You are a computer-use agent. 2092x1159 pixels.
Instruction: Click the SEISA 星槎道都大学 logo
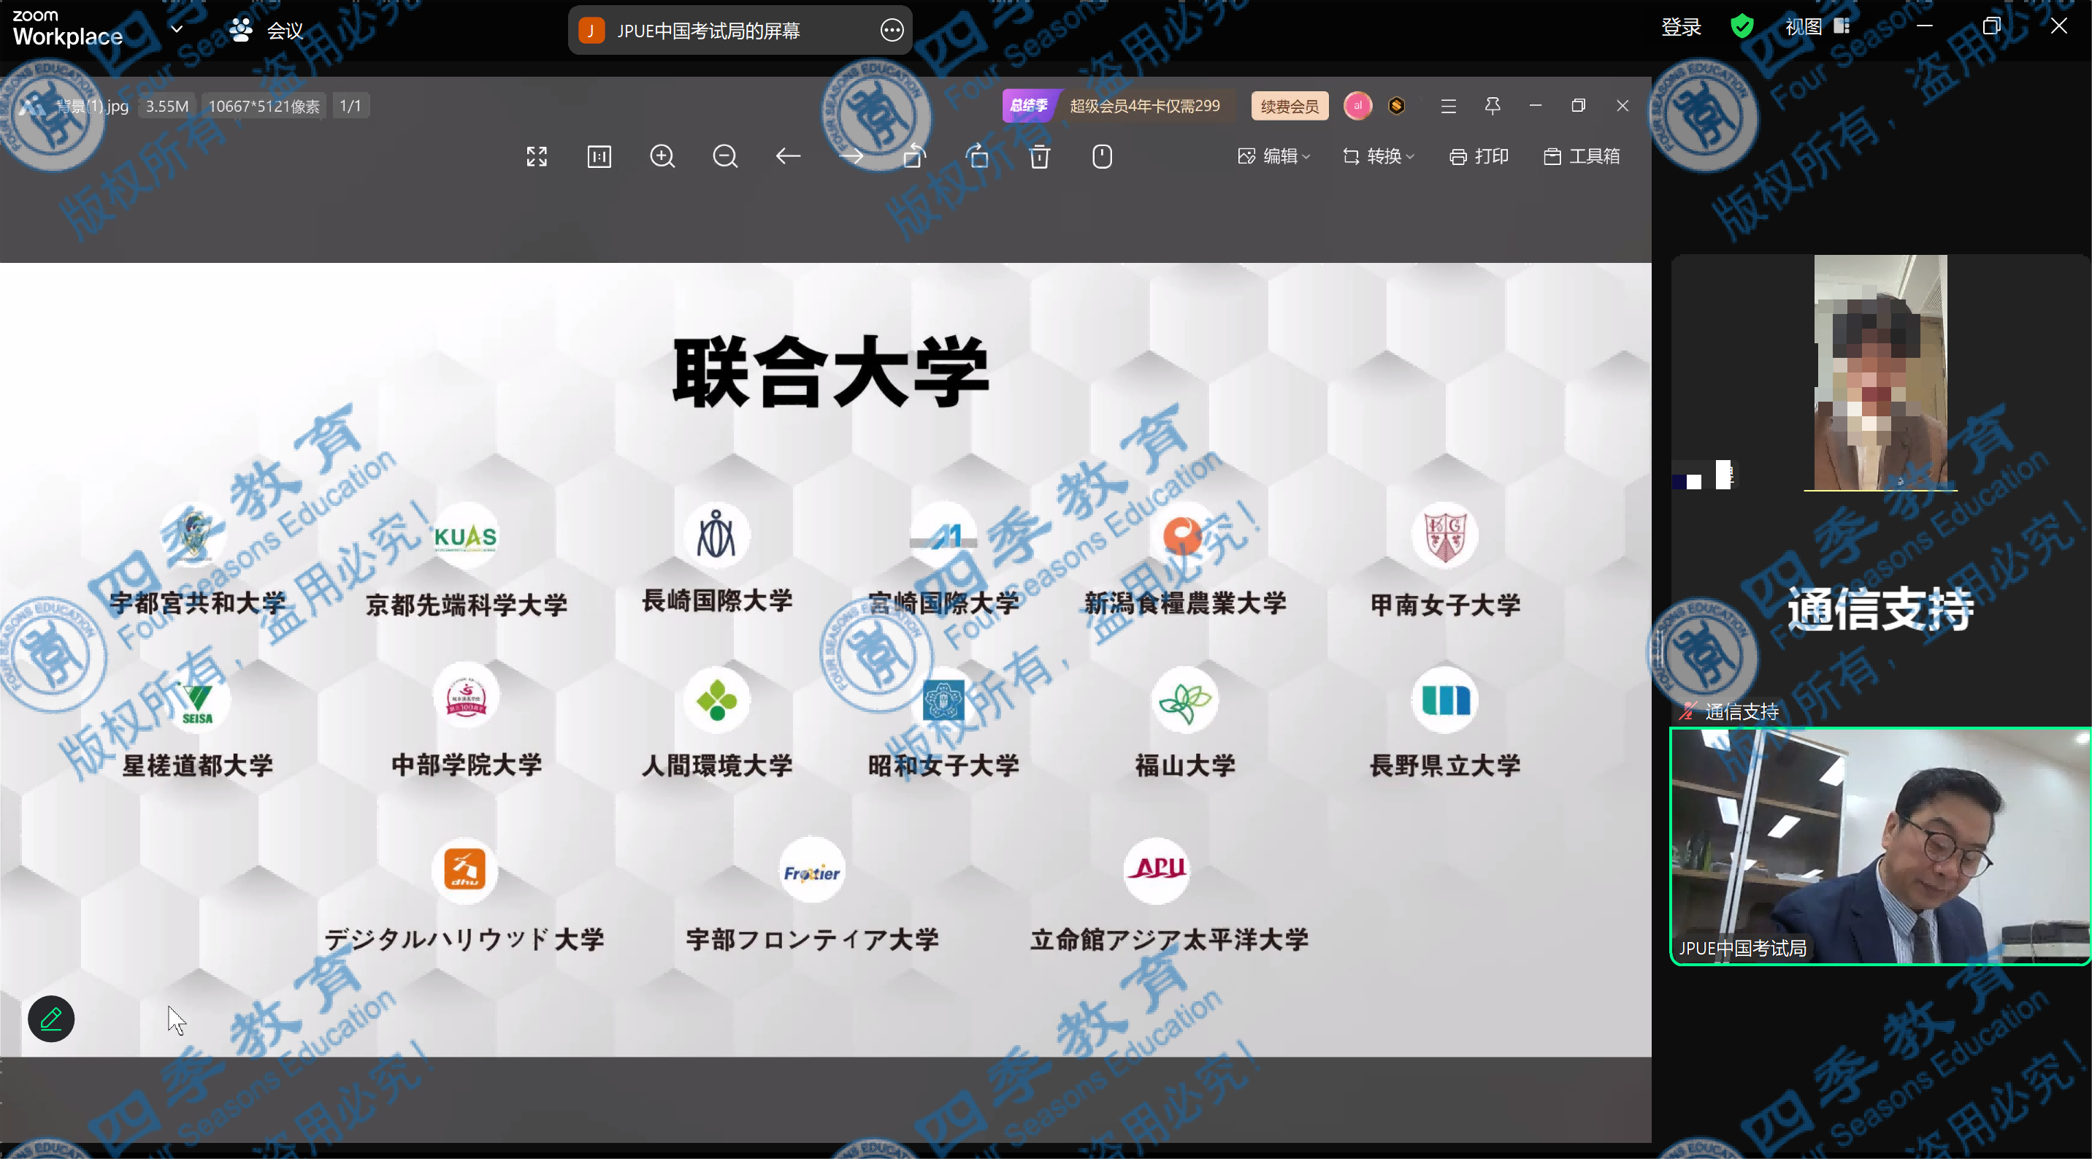(197, 701)
